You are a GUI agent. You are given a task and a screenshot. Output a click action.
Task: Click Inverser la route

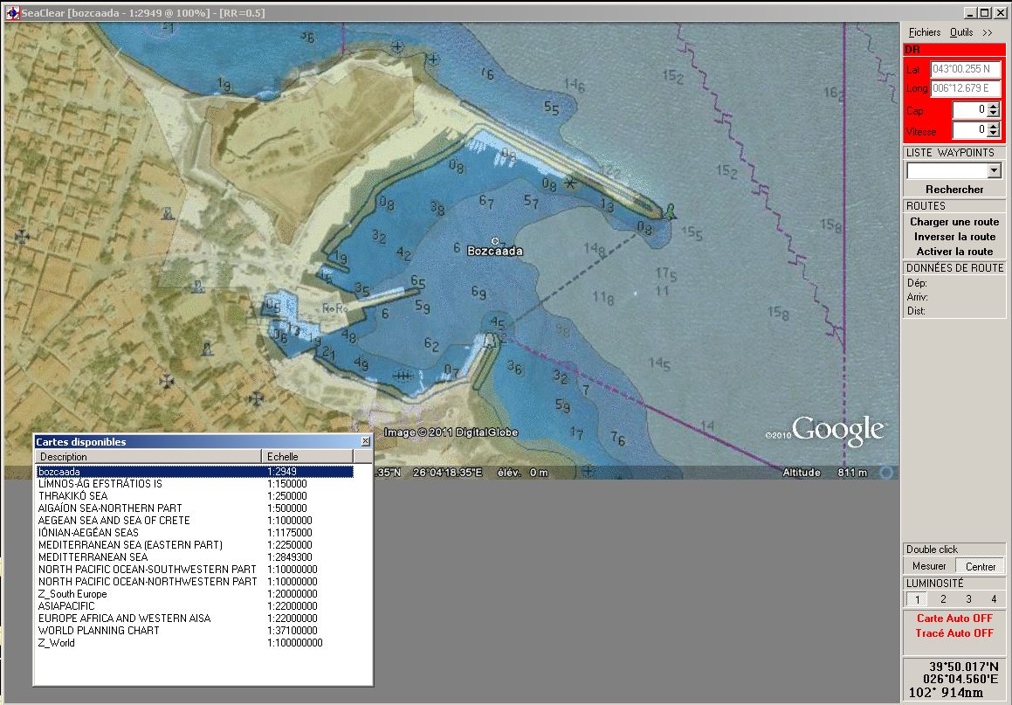954,236
